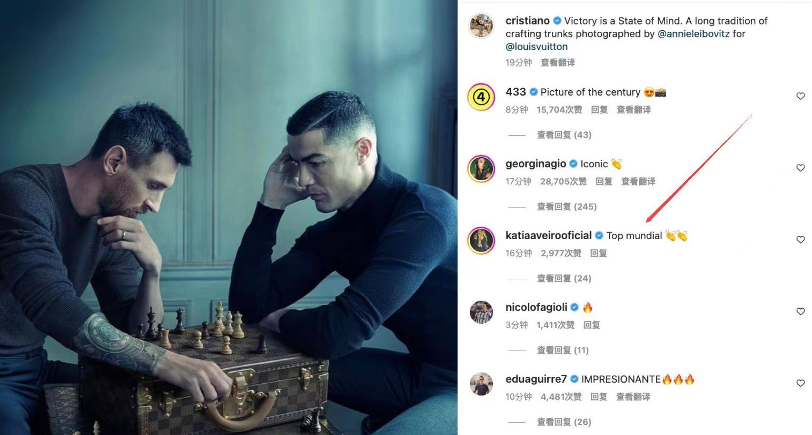Like georginagio's Iconic comment heart
Viewport: 812px width, 435px height.
[801, 168]
